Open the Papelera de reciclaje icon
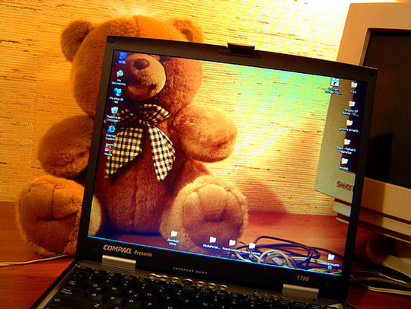This screenshot has height=309, width=411. click(114, 113)
